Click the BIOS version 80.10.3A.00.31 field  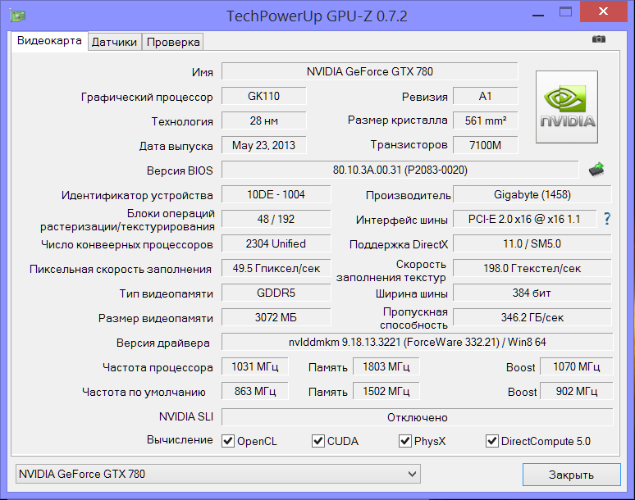tap(400, 170)
